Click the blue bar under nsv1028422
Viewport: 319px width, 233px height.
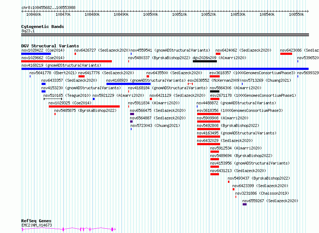click(36, 54)
